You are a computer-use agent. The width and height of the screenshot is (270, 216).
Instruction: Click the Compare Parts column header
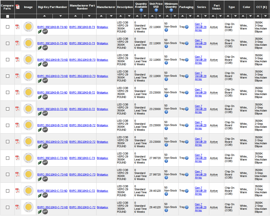click(x=7, y=7)
